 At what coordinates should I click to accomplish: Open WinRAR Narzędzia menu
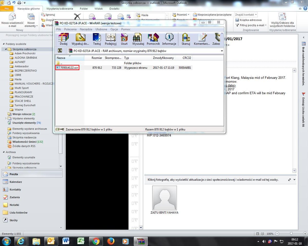click(86, 29)
